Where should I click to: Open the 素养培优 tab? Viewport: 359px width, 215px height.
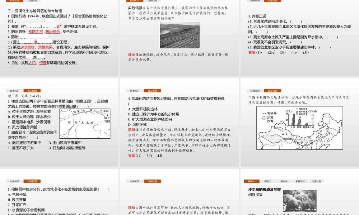point(300,181)
